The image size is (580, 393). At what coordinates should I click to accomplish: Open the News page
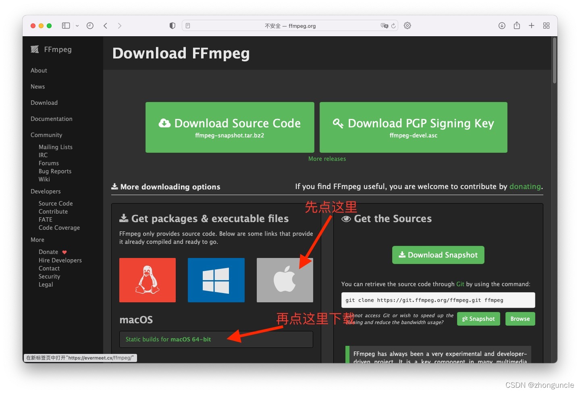[37, 87]
